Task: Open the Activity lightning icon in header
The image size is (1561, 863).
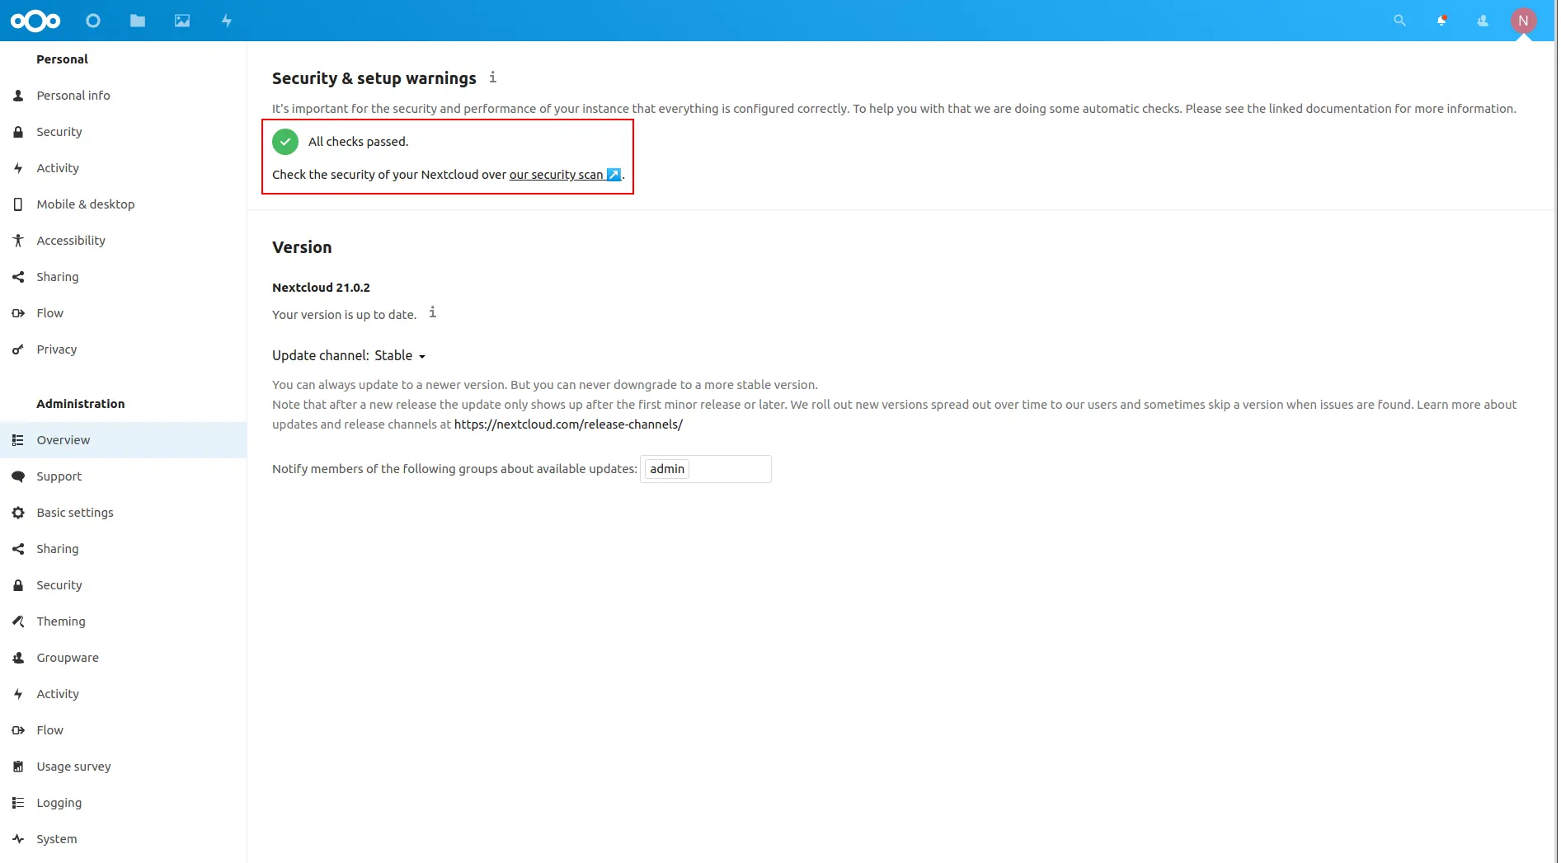Action: coord(227,21)
